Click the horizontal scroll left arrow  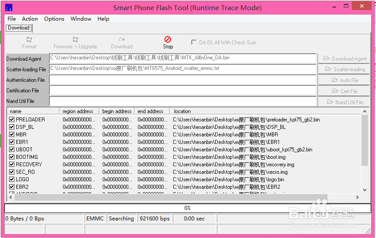coord(11,197)
